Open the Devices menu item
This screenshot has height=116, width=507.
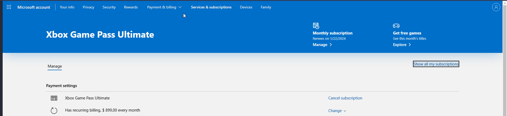click(246, 7)
